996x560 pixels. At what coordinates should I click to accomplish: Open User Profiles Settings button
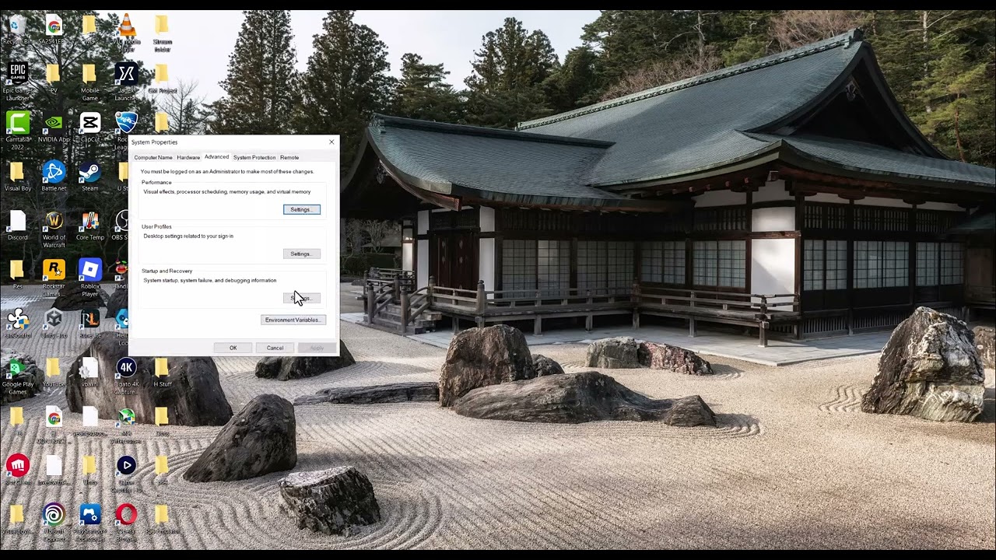[302, 254]
